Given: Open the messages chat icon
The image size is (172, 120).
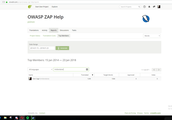Looking at the screenshot, I should pos(154,7).
